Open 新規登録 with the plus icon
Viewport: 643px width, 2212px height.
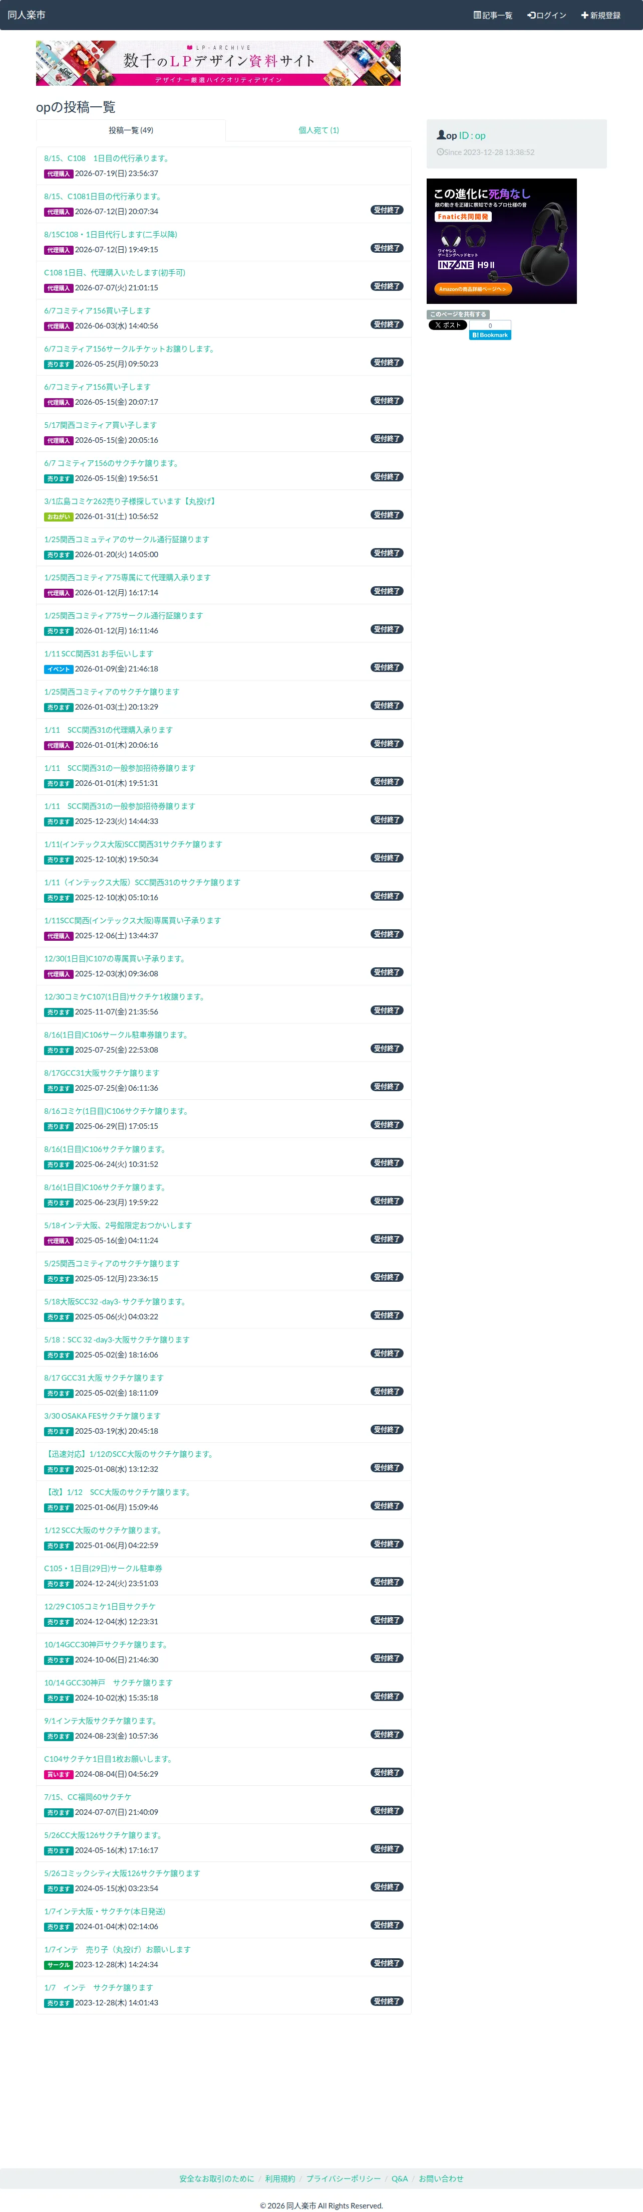click(x=601, y=16)
